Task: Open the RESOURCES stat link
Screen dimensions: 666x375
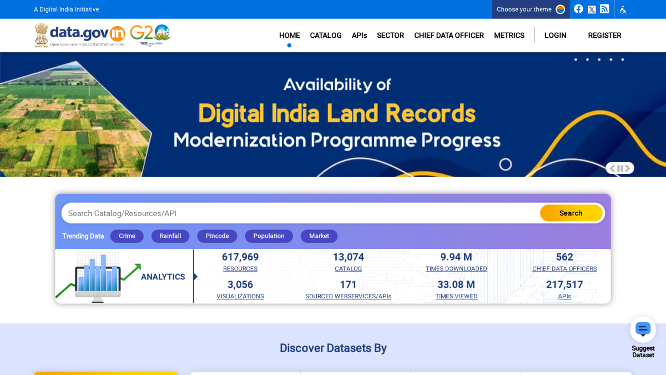Action: [x=240, y=269]
